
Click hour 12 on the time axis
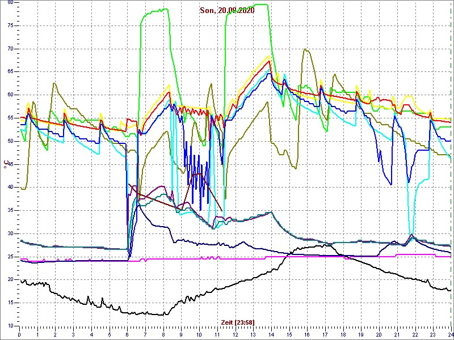point(235,334)
